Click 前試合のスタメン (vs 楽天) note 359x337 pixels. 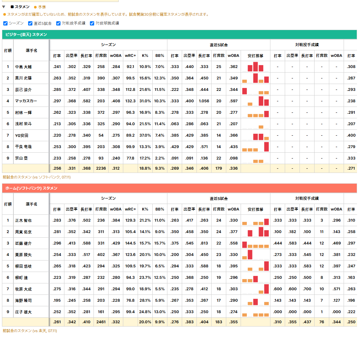point(30,331)
